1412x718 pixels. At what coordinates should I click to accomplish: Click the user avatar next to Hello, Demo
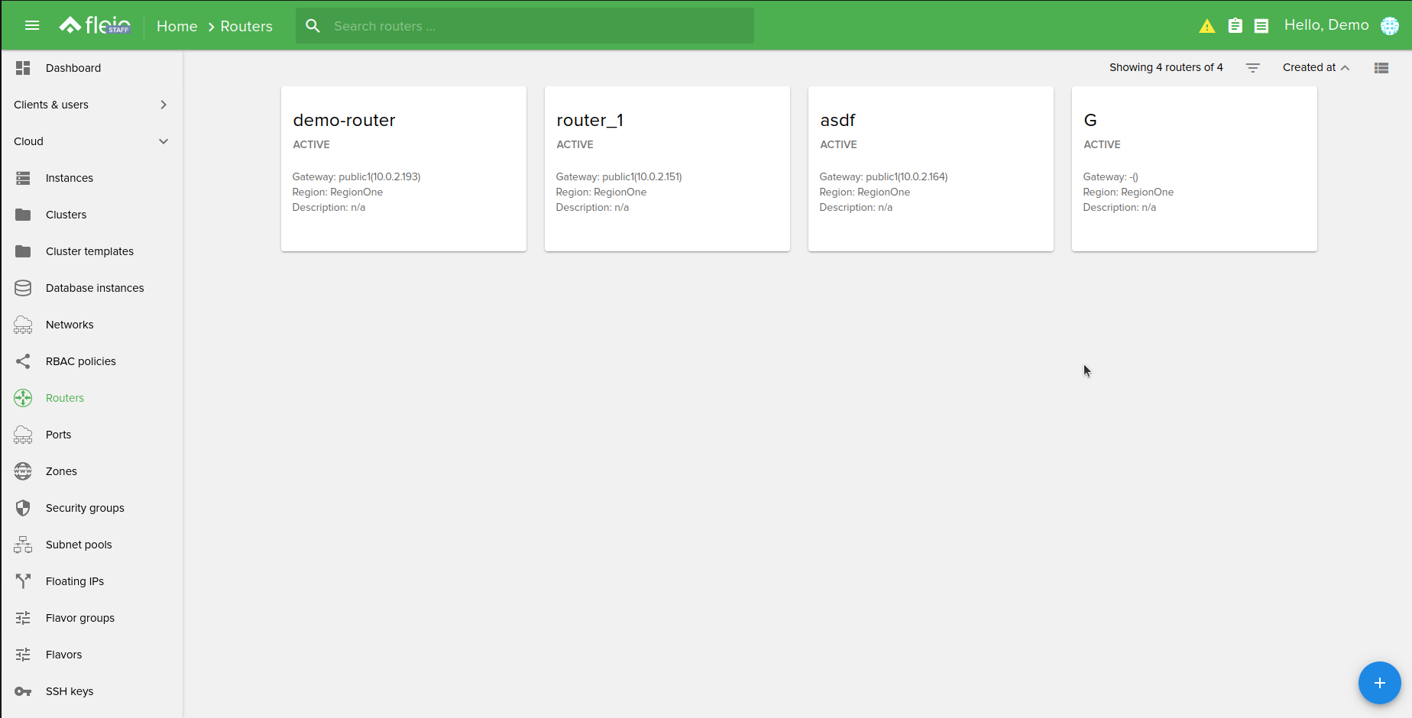pos(1390,25)
